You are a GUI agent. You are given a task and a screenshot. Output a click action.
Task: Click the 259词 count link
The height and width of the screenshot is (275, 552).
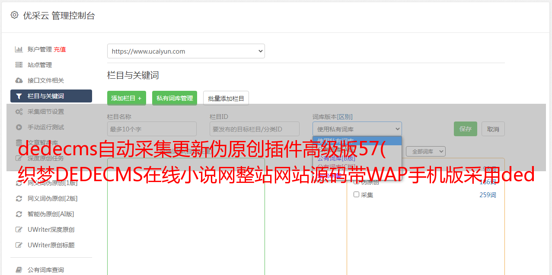tap(488, 195)
